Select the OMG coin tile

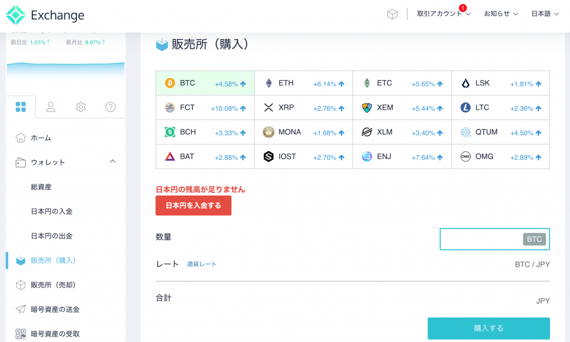(500, 157)
